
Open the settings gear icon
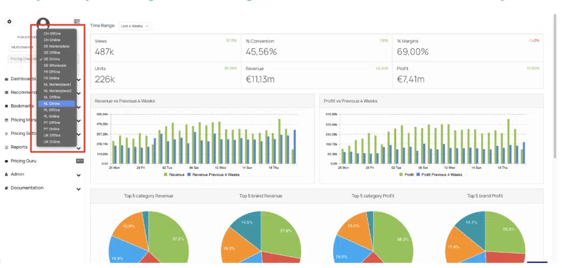[x=9, y=22]
